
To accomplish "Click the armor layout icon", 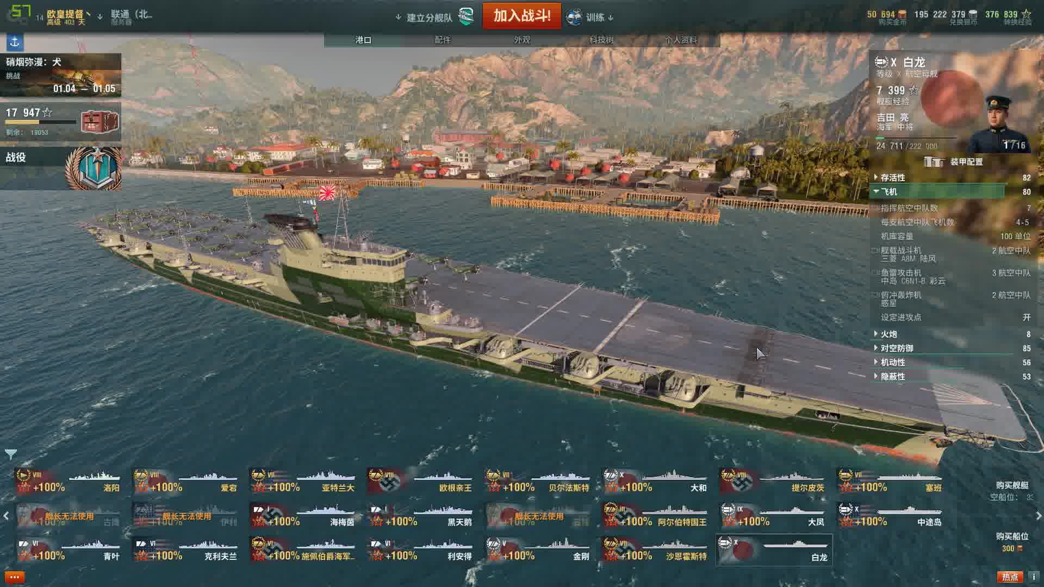I will pos(933,161).
